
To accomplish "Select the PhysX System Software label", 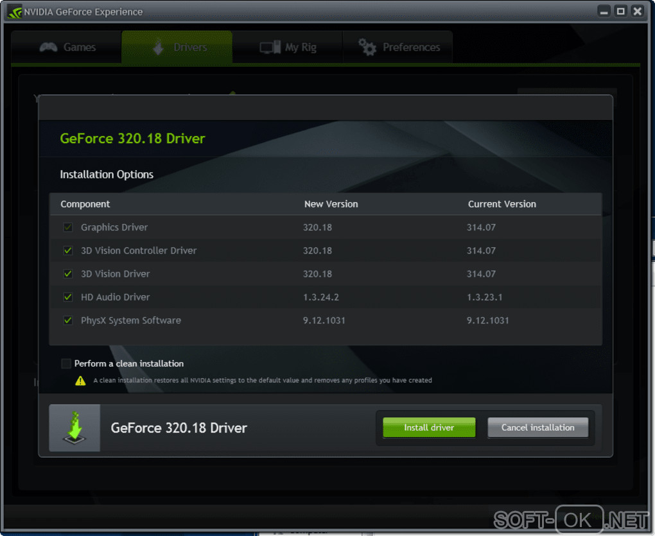I will point(131,320).
